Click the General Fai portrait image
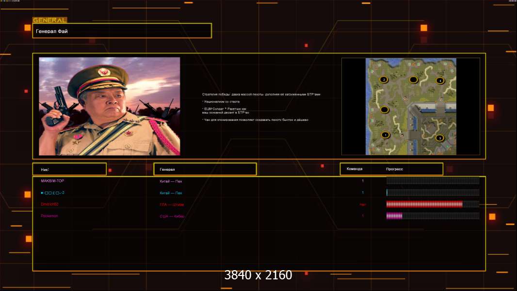 point(109,106)
